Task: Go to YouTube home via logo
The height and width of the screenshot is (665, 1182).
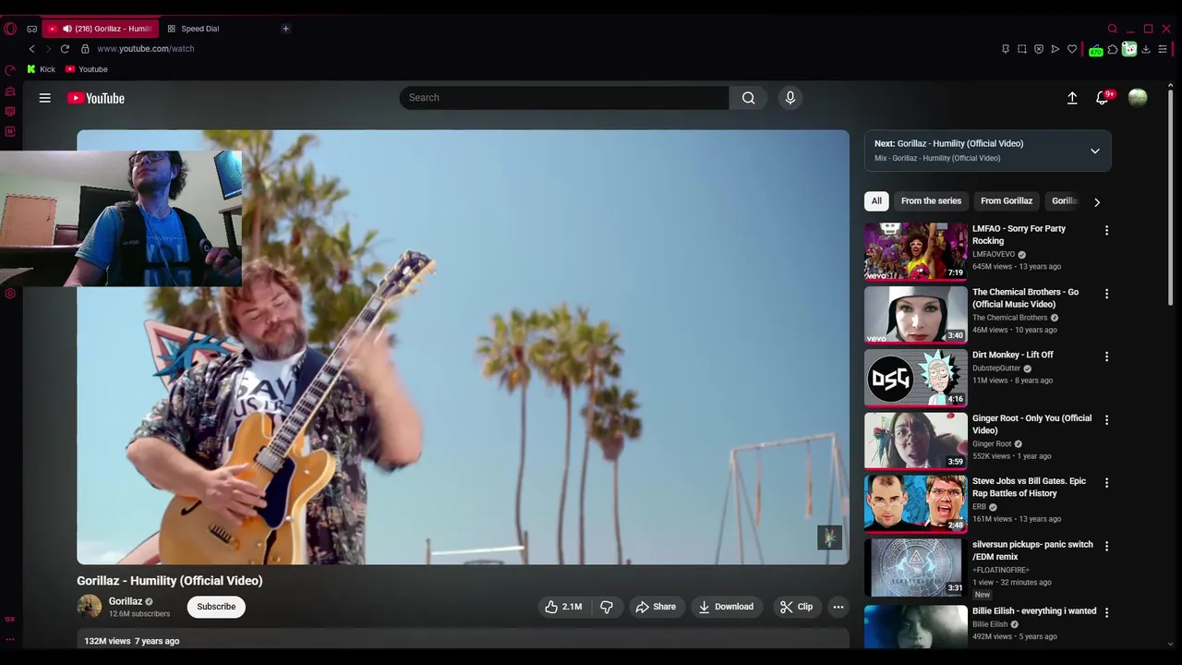Action: [x=96, y=98]
